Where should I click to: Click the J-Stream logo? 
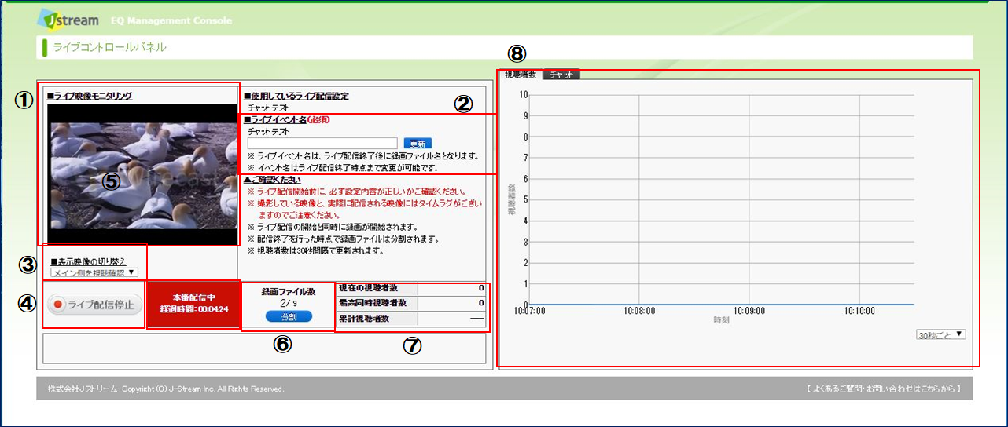pyautogui.click(x=69, y=19)
